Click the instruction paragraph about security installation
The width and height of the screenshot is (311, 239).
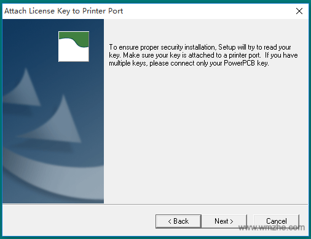pyautogui.click(x=203, y=55)
